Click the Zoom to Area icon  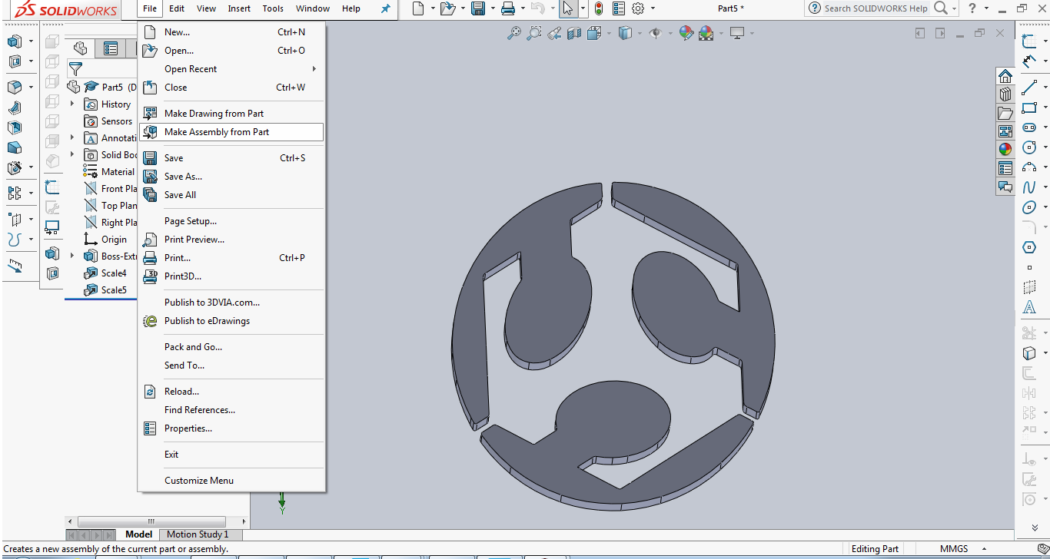[x=534, y=33]
